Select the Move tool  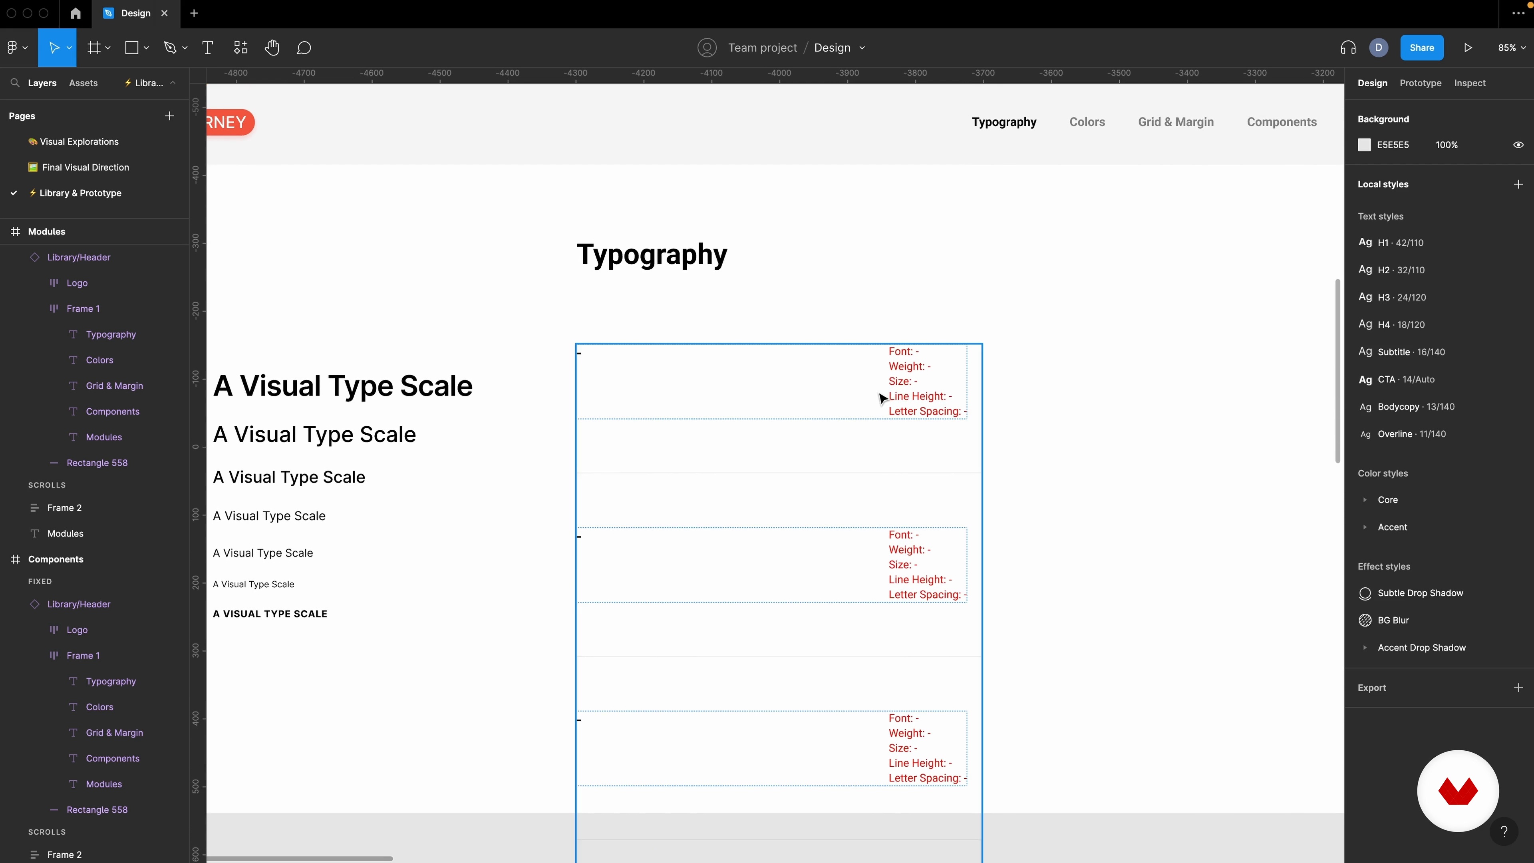click(54, 48)
